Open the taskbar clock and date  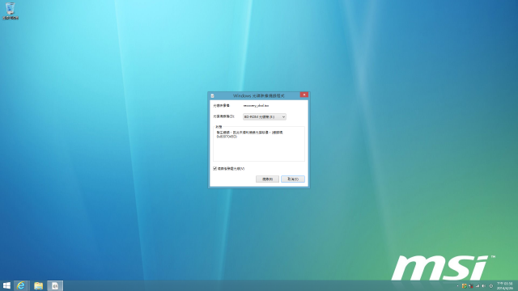(505, 285)
